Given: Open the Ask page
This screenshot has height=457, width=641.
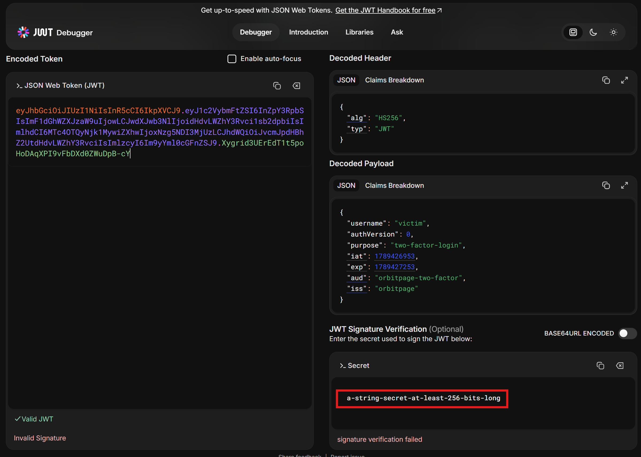Looking at the screenshot, I should [x=397, y=32].
